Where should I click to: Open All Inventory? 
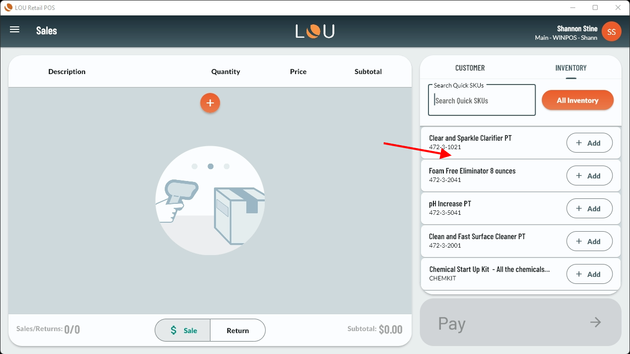(x=577, y=100)
